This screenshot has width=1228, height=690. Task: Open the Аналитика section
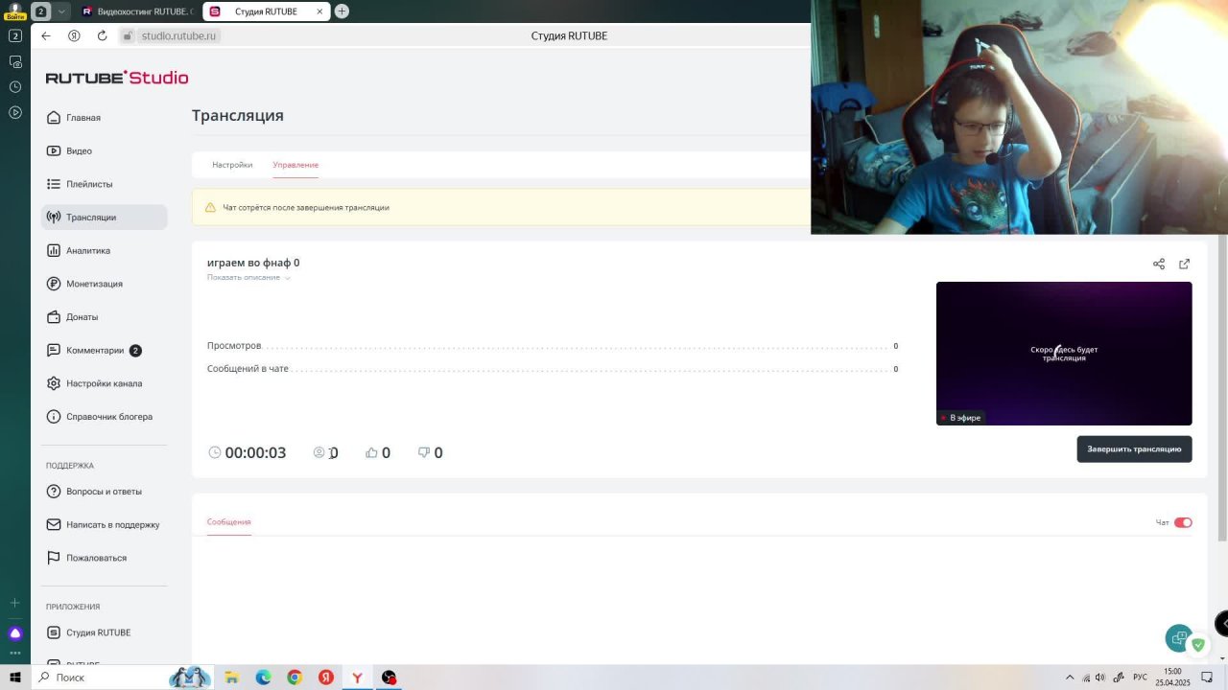[x=104, y=250]
